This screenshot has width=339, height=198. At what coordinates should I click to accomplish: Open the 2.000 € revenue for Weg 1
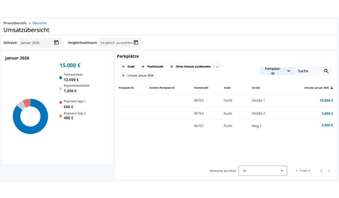pos(327,125)
